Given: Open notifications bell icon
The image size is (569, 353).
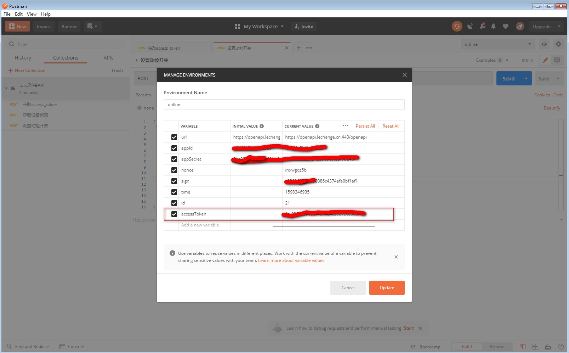Looking at the screenshot, I should point(493,26).
